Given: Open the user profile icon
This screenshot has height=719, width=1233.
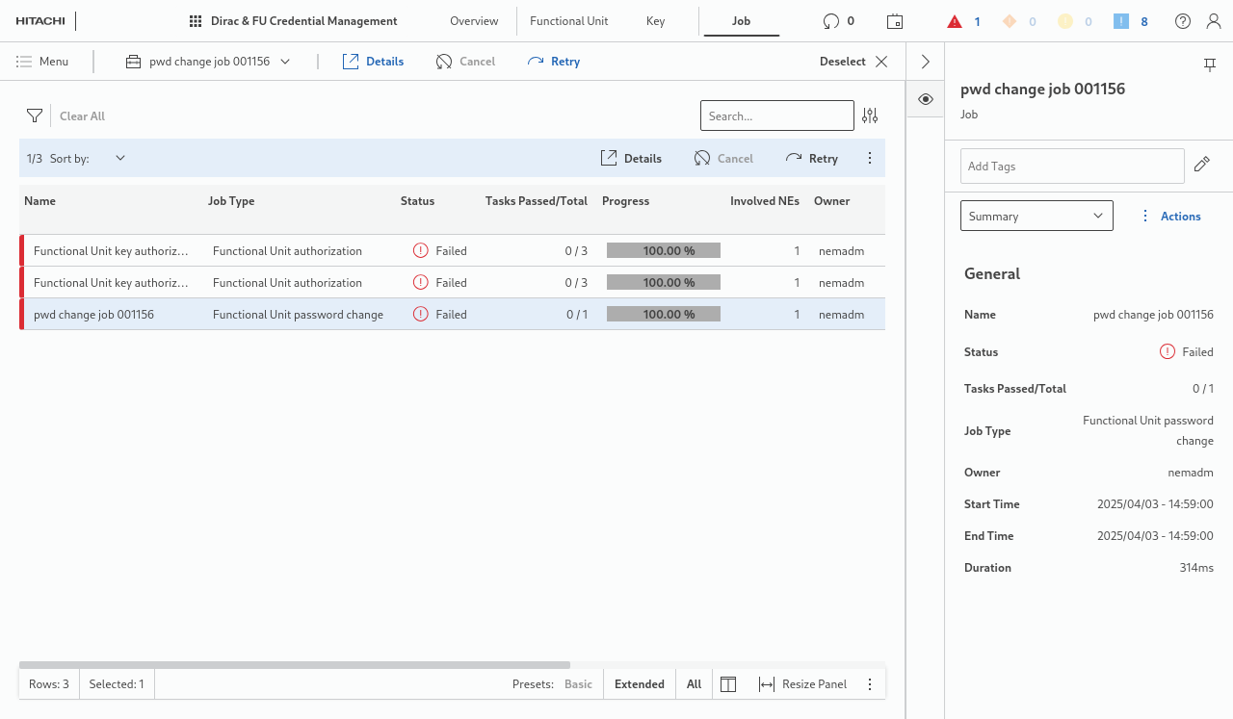Looking at the screenshot, I should 1213,21.
